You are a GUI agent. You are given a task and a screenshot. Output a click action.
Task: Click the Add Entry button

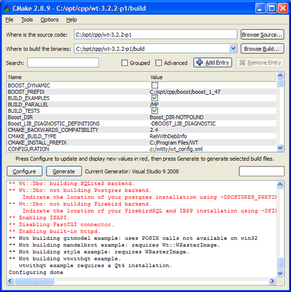click(x=213, y=63)
